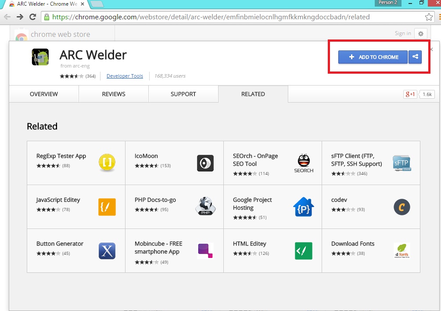Open the IcoMoon title link
This screenshot has height=311, width=441.
click(x=146, y=156)
